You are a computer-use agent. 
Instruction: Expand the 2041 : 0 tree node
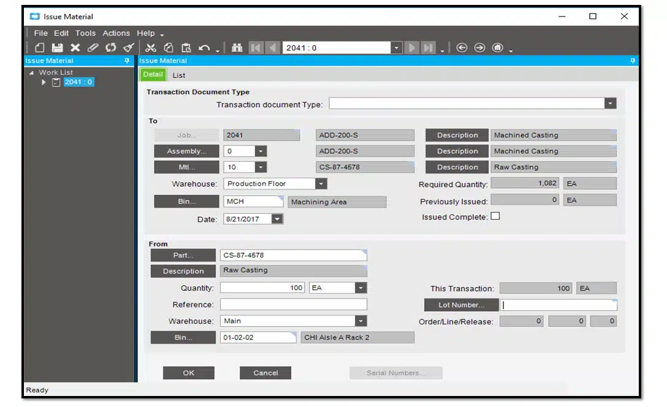(x=44, y=82)
